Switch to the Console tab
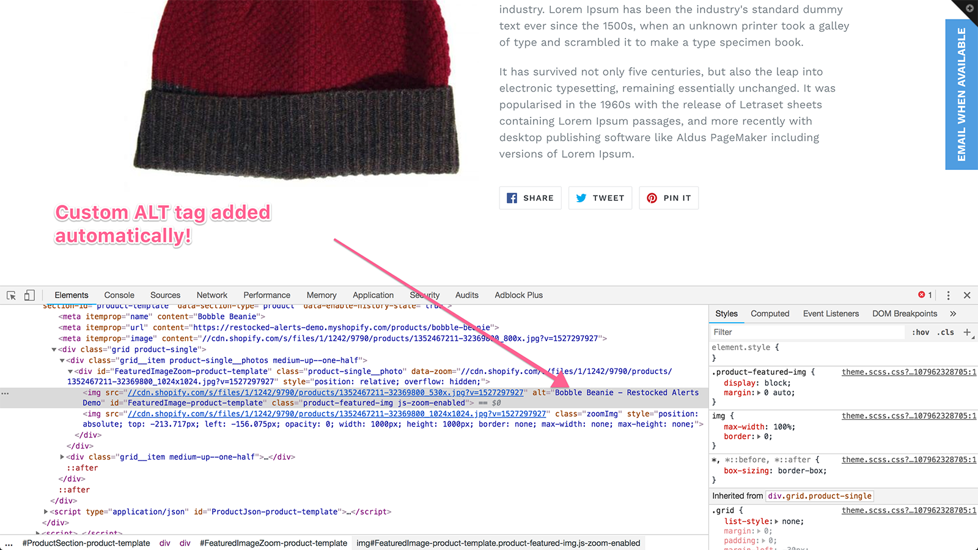This screenshot has height=550, width=978. (119, 295)
